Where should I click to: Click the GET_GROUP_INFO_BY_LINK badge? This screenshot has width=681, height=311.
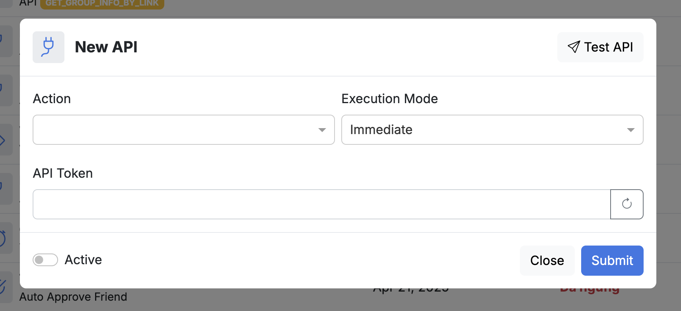pos(102,4)
